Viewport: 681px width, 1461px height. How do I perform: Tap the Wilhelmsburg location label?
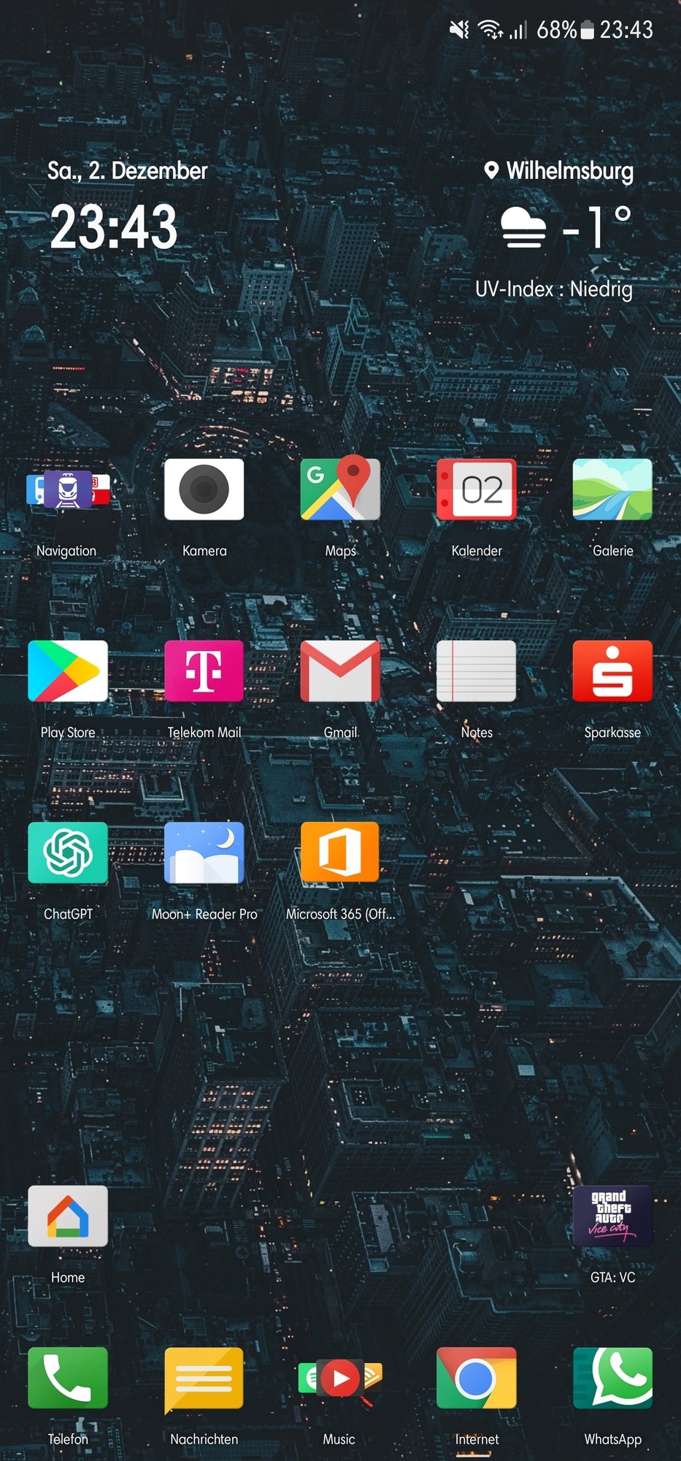coord(570,171)
